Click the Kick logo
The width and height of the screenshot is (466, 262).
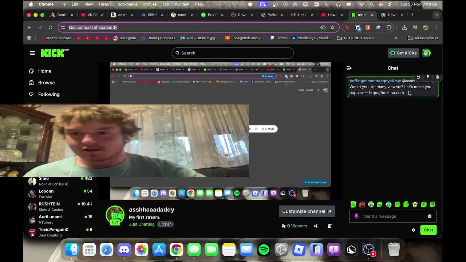tap(55, 53)
